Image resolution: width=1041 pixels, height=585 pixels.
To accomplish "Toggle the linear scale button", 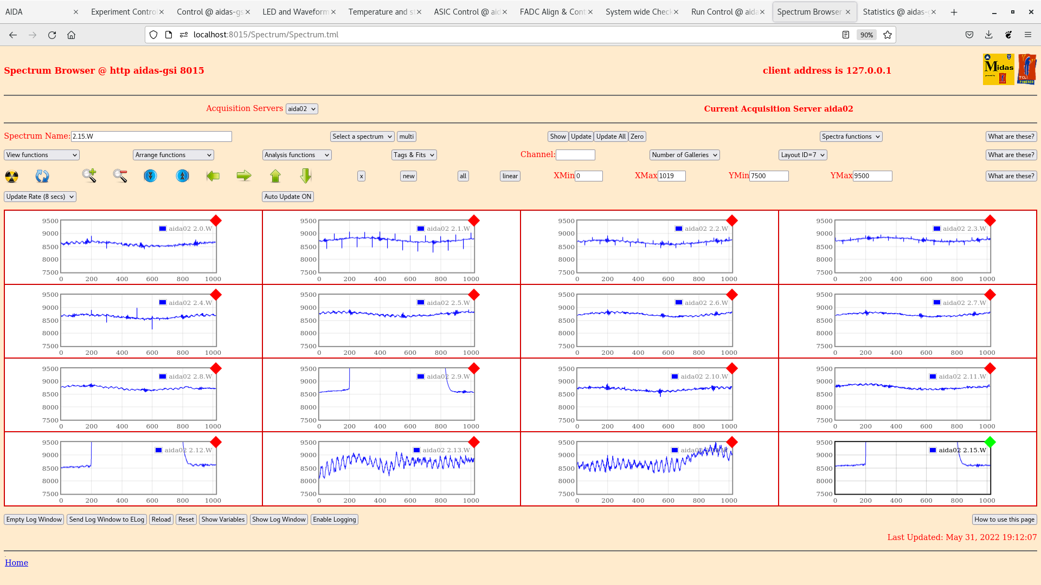I will 510,176.
